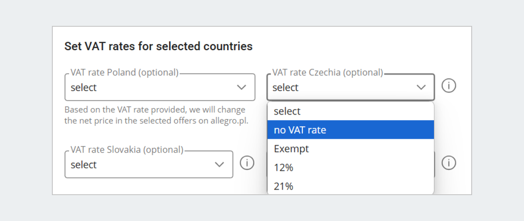The width and height of the screenshot is (524, 221).
Task: Click the info icon beside Slovakia VAT rate
Action: 247,163
